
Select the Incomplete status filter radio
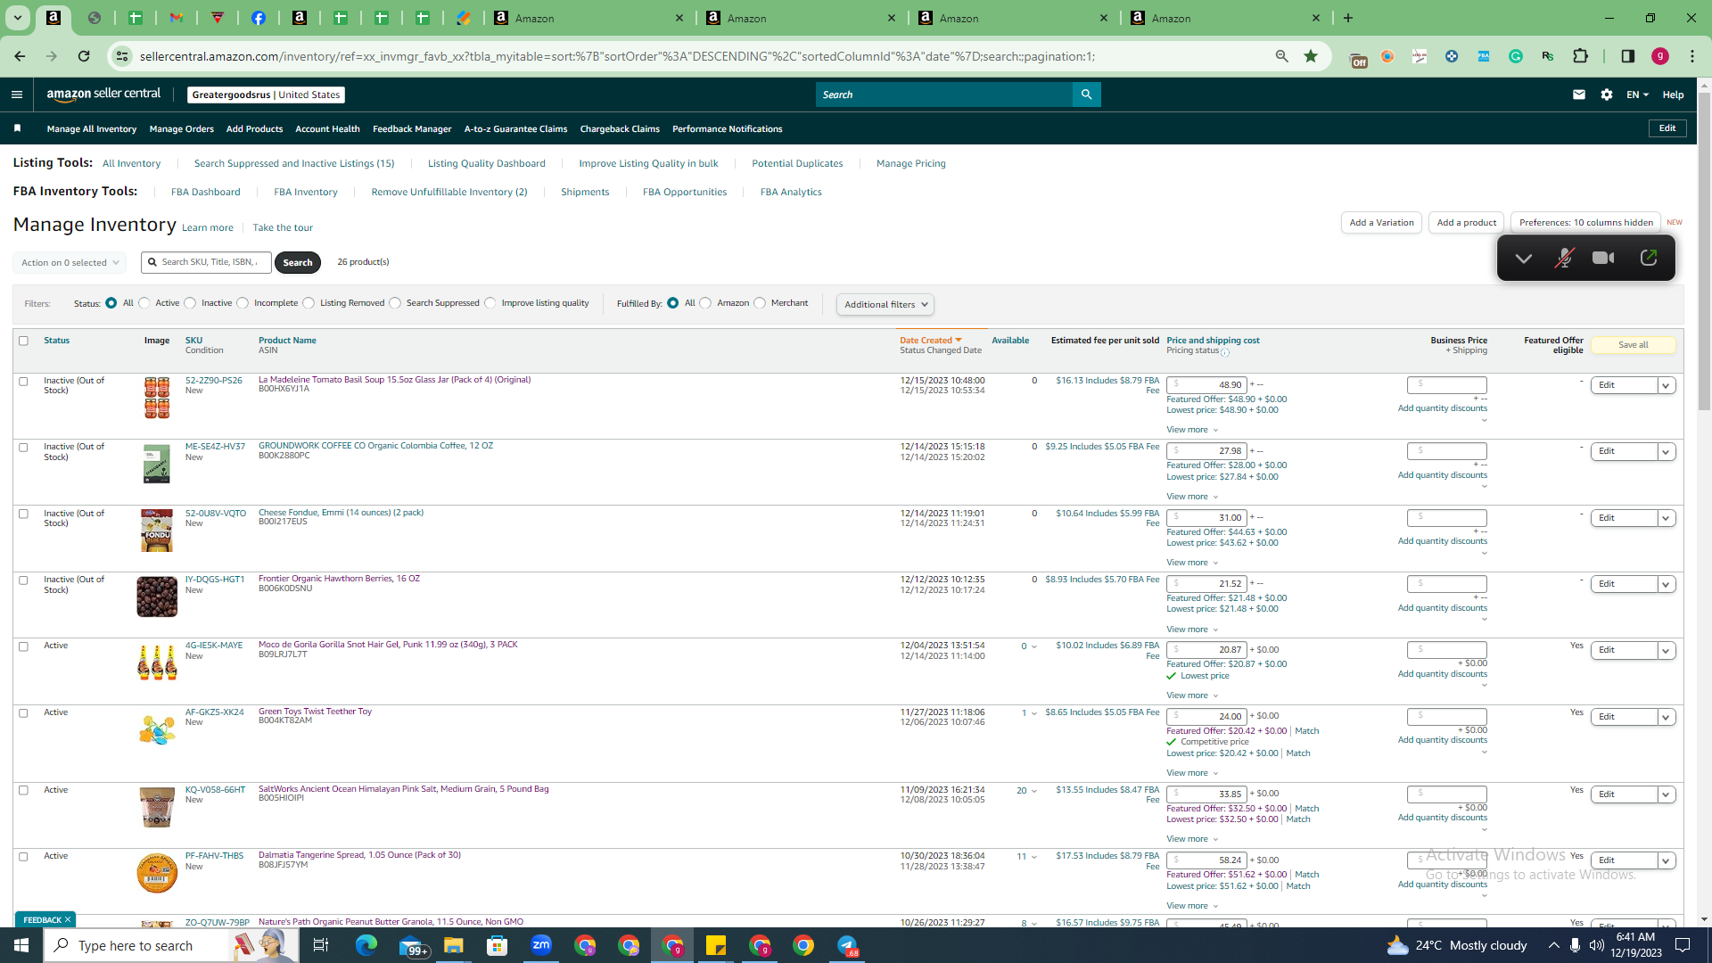[x=243, y=303]
